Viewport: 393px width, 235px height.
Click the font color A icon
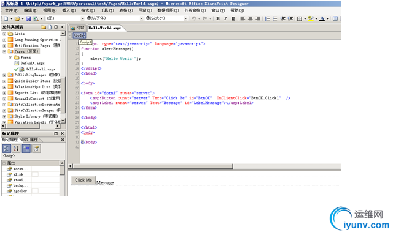pyautogui.click(x=322, y=18)
